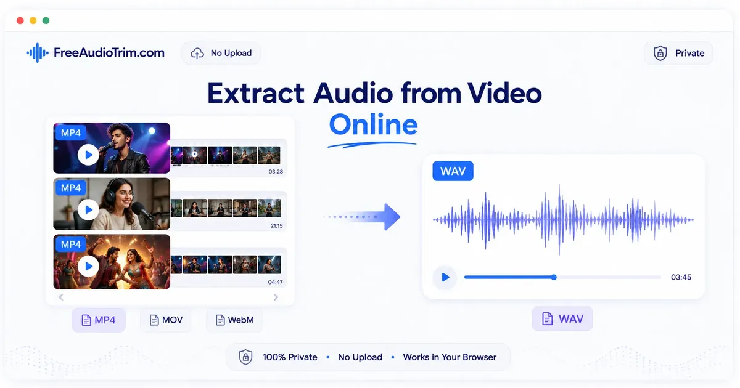Viewport: 740px width, 388px height.
Task: Choose the WebM format chip
Action: 234,320
